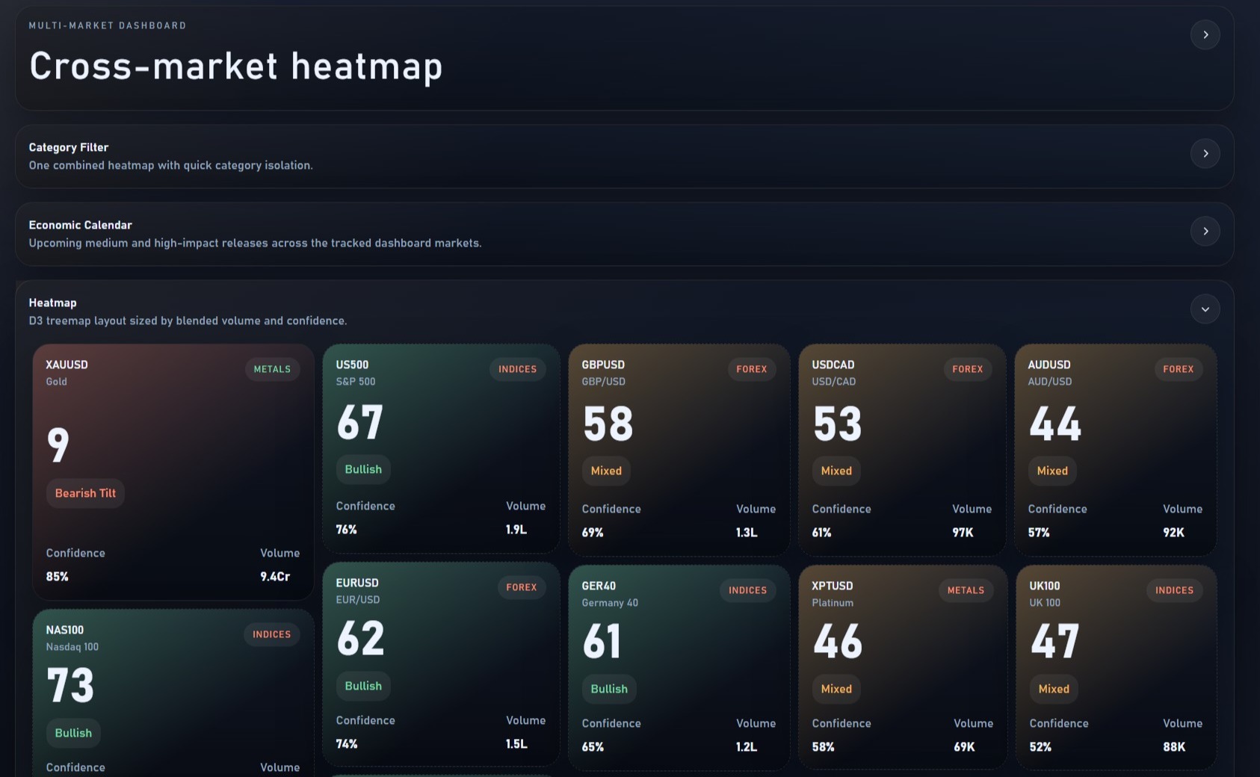The width and height of the screenshot is (1260, 777).
Task: Click the Mixed badge on GBPUSD
Action: (x=606, y=471)
